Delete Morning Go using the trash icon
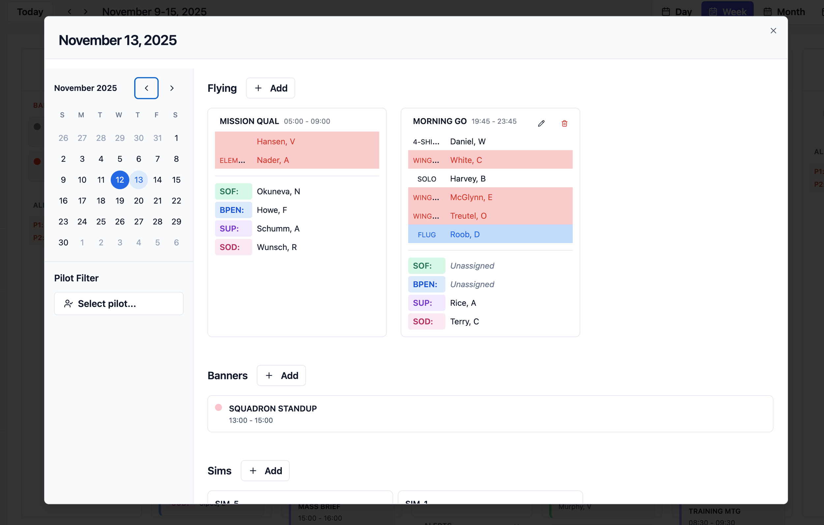Viewport: 824px width, 525px height. point(564,123)
